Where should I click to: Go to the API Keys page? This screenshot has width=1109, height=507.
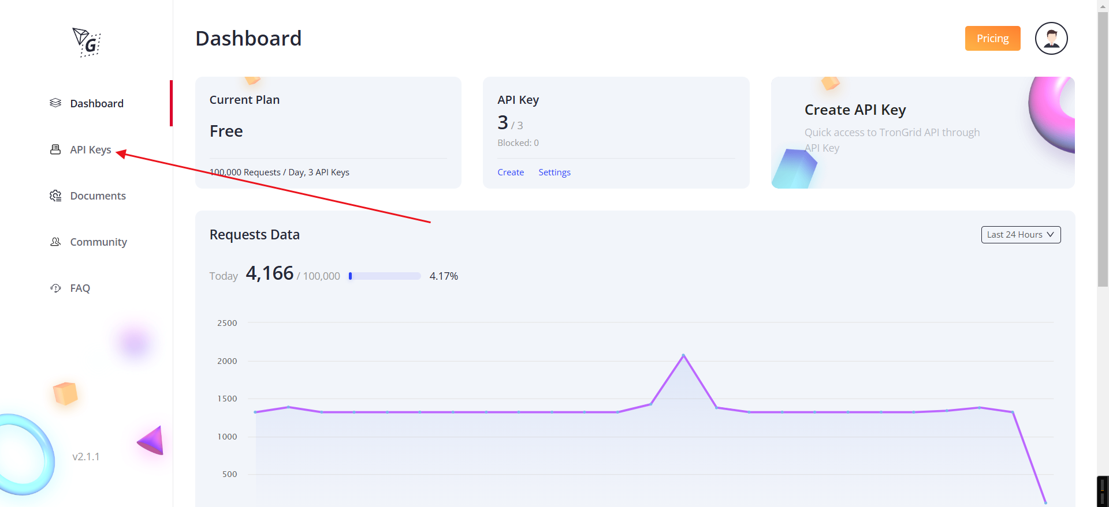click(x=91, y=149)
